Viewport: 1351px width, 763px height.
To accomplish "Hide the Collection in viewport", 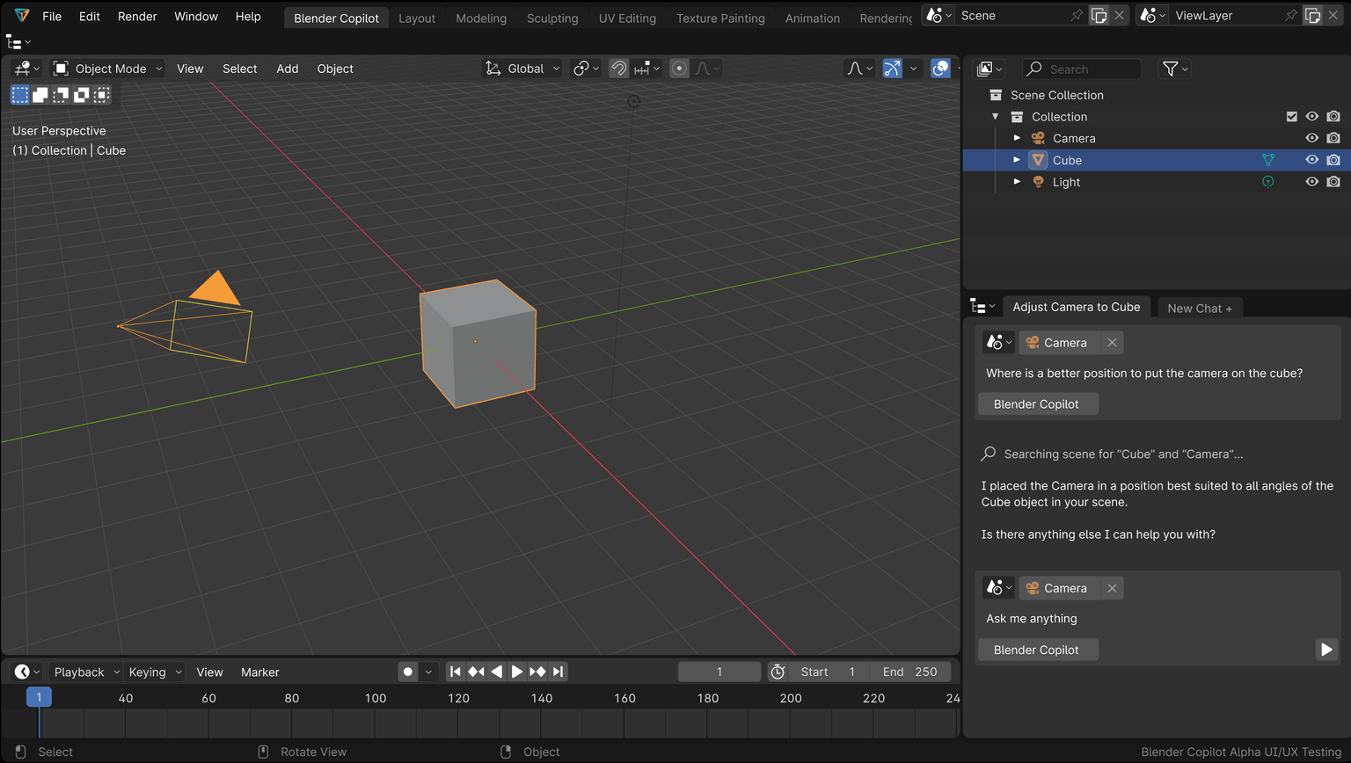I will pos(1312,117).
